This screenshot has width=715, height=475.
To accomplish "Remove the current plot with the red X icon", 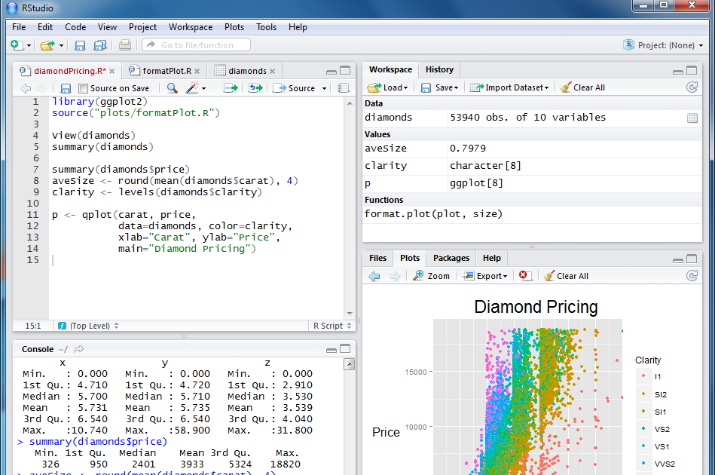I will pos(525,276).
